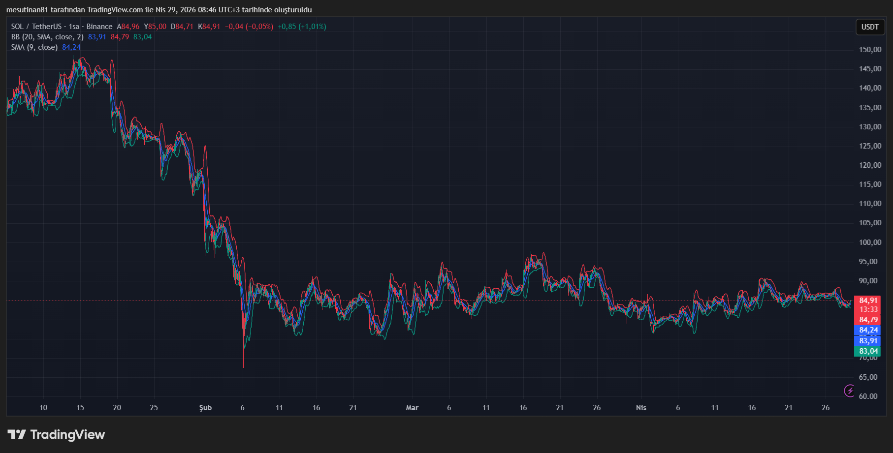Image resolution: width=893 pixels, height=453 pixels.
Task: Click the Mar month label on time axis
Action: click(x=412, y=408)
